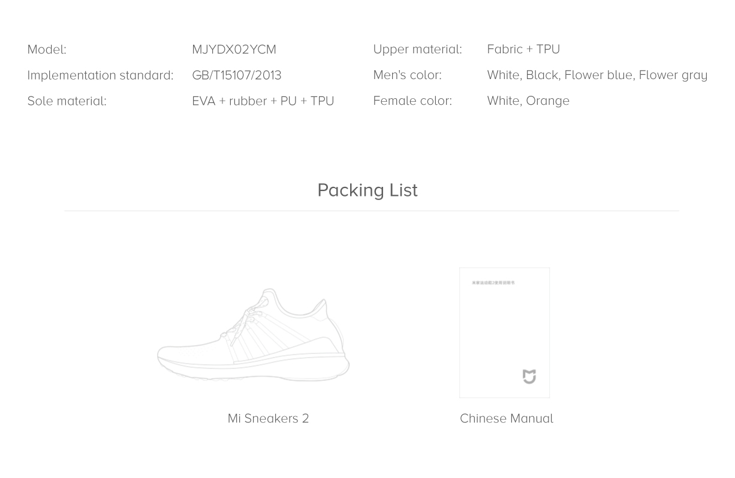
Task: Click the "Model:" label
Action: point(47,49)
